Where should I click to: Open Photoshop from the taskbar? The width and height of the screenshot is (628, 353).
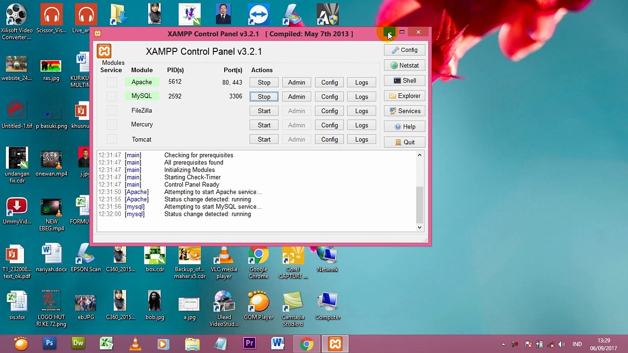pos(50,343)
